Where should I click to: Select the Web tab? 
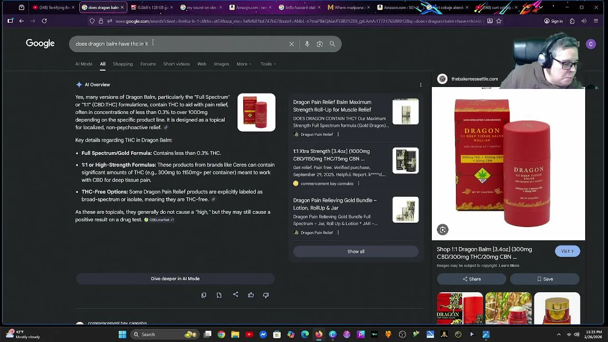(x=202, y=64)
